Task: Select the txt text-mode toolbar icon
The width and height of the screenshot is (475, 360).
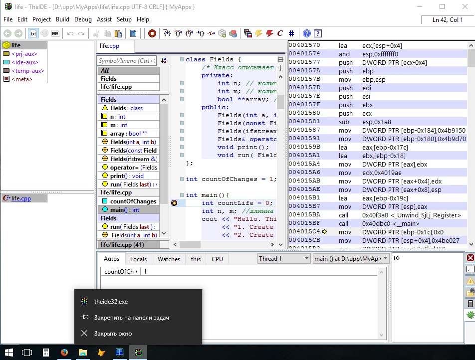Action: pos(33,33)
